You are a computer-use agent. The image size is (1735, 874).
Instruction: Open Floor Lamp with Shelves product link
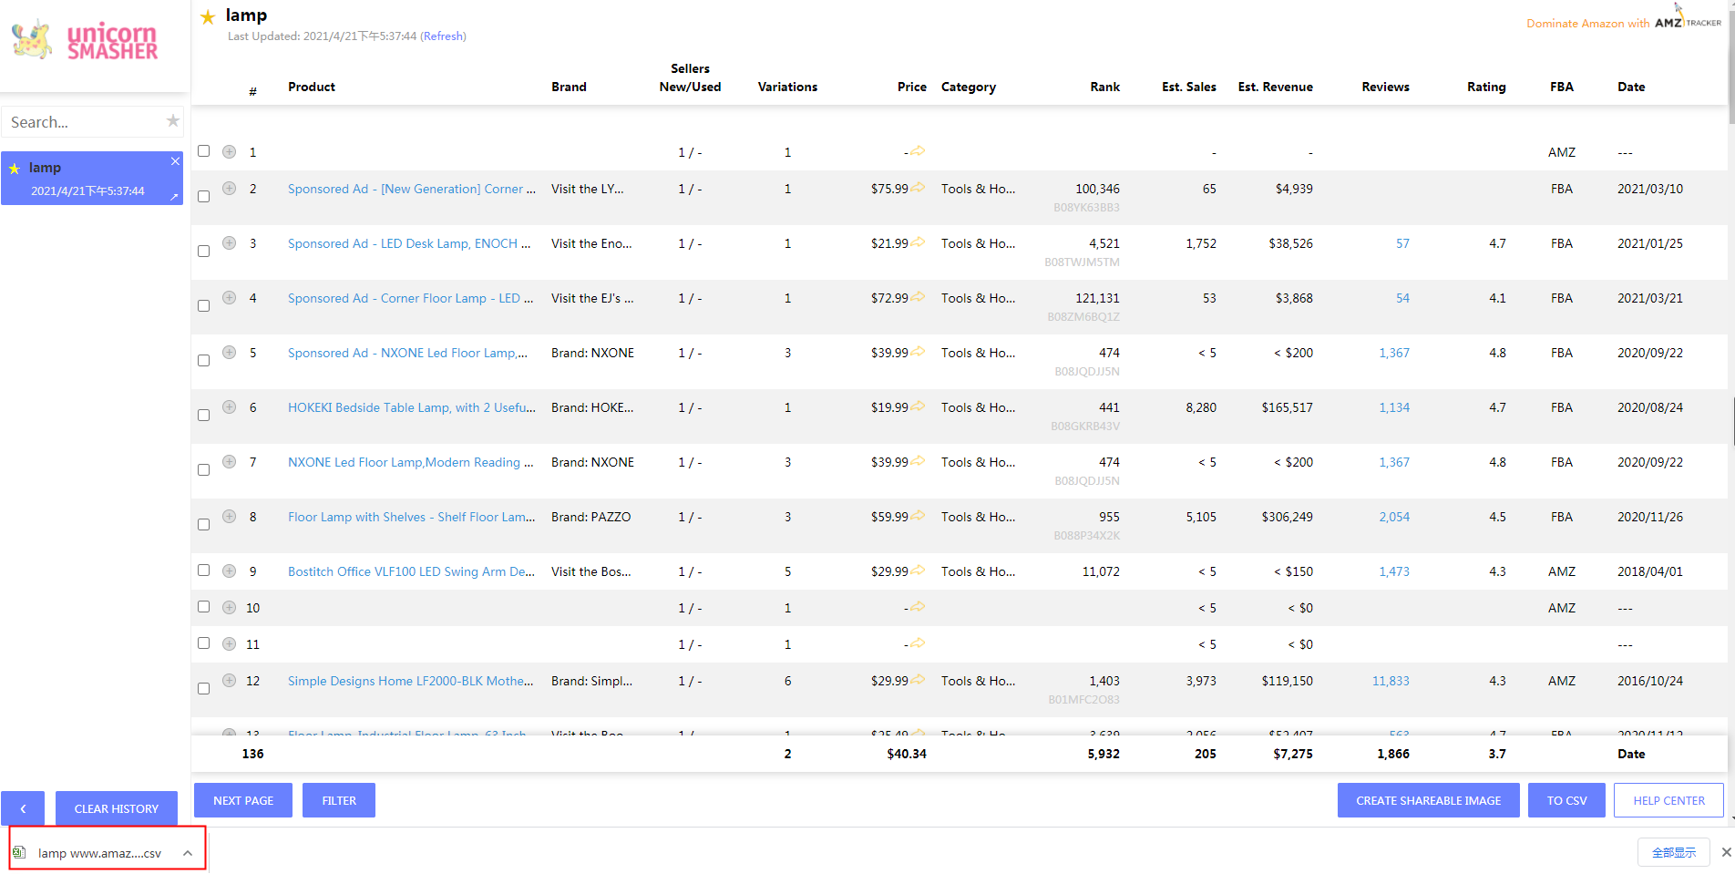point(412,517)
